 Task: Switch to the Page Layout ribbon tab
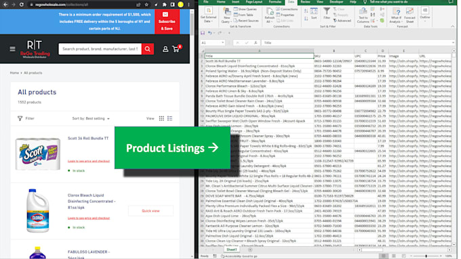point(254,2)
